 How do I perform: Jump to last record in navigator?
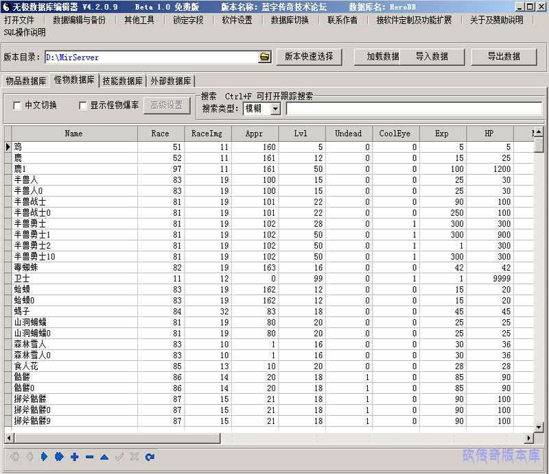point(59,457)
